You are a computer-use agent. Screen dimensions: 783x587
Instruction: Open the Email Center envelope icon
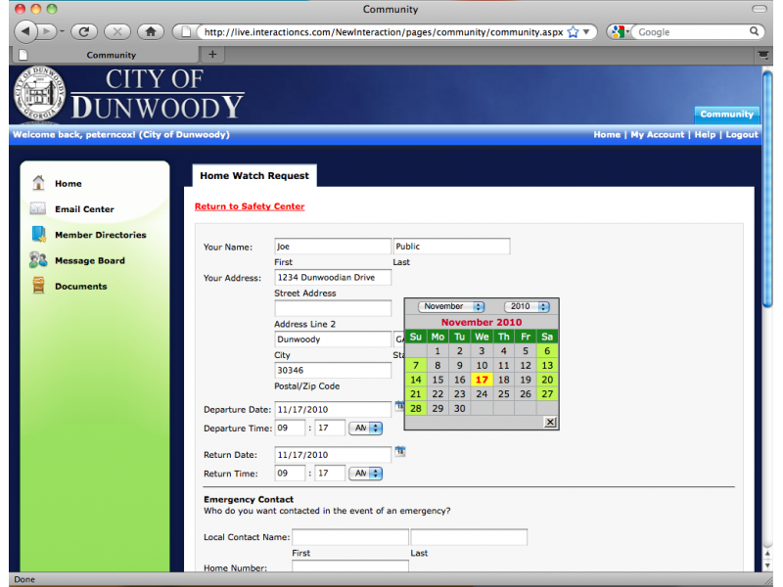pyautogui.click(x=36, y=208)
